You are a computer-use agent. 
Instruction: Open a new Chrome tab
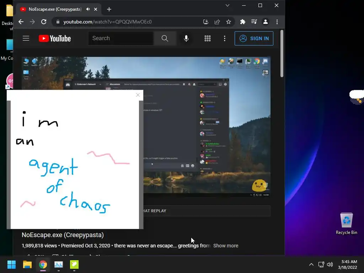[x=109, y=9]
